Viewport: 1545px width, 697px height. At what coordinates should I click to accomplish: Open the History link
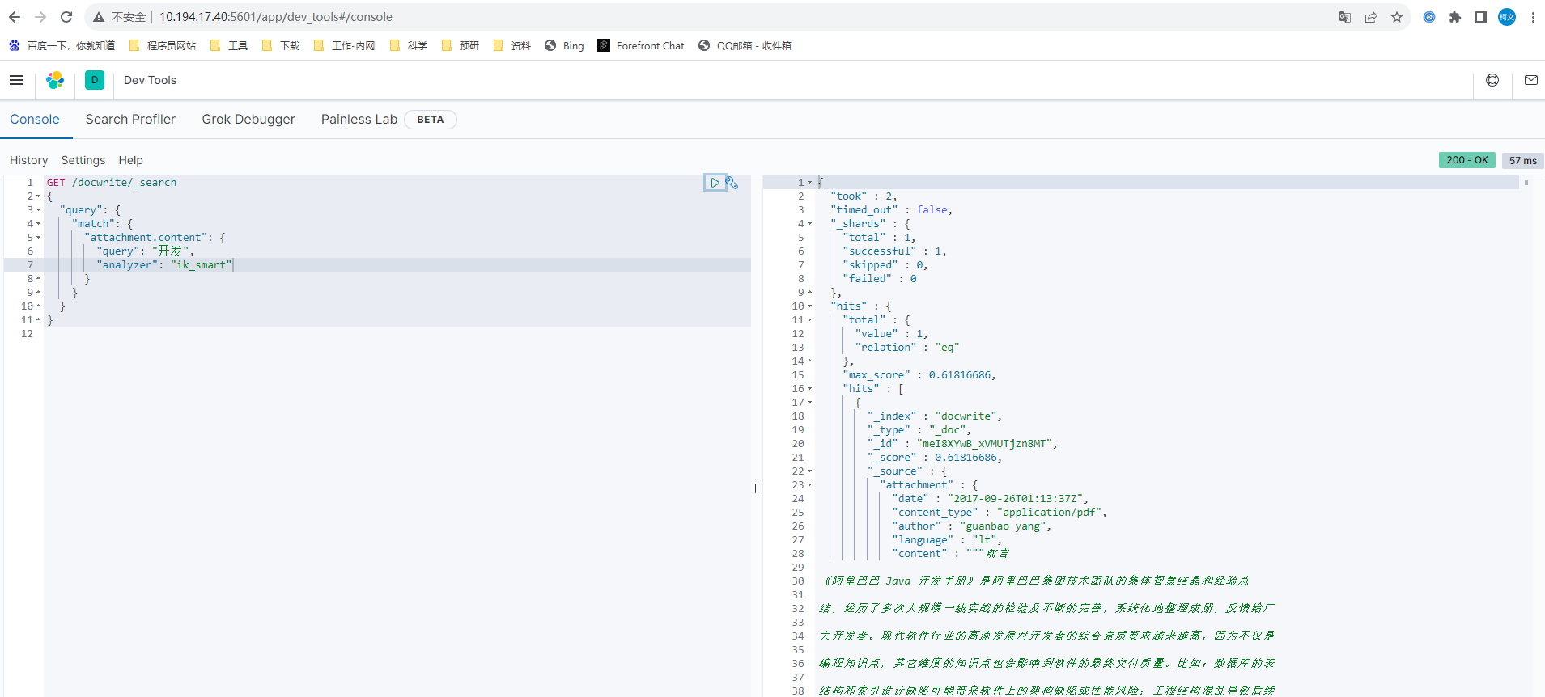coord(28,160)
